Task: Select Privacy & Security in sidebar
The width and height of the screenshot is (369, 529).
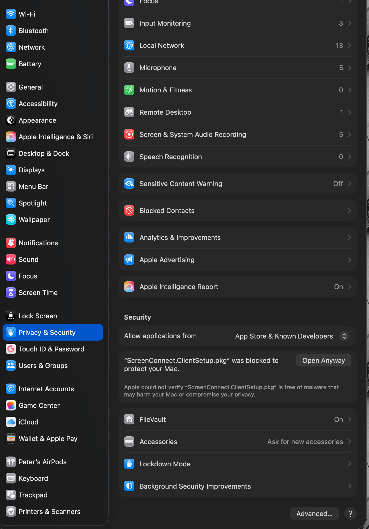Action: pos(53,333)
